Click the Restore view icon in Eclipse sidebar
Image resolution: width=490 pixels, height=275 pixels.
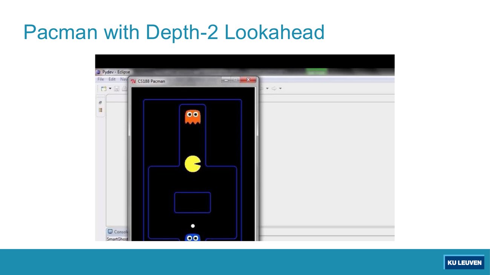tap(101, 103)
